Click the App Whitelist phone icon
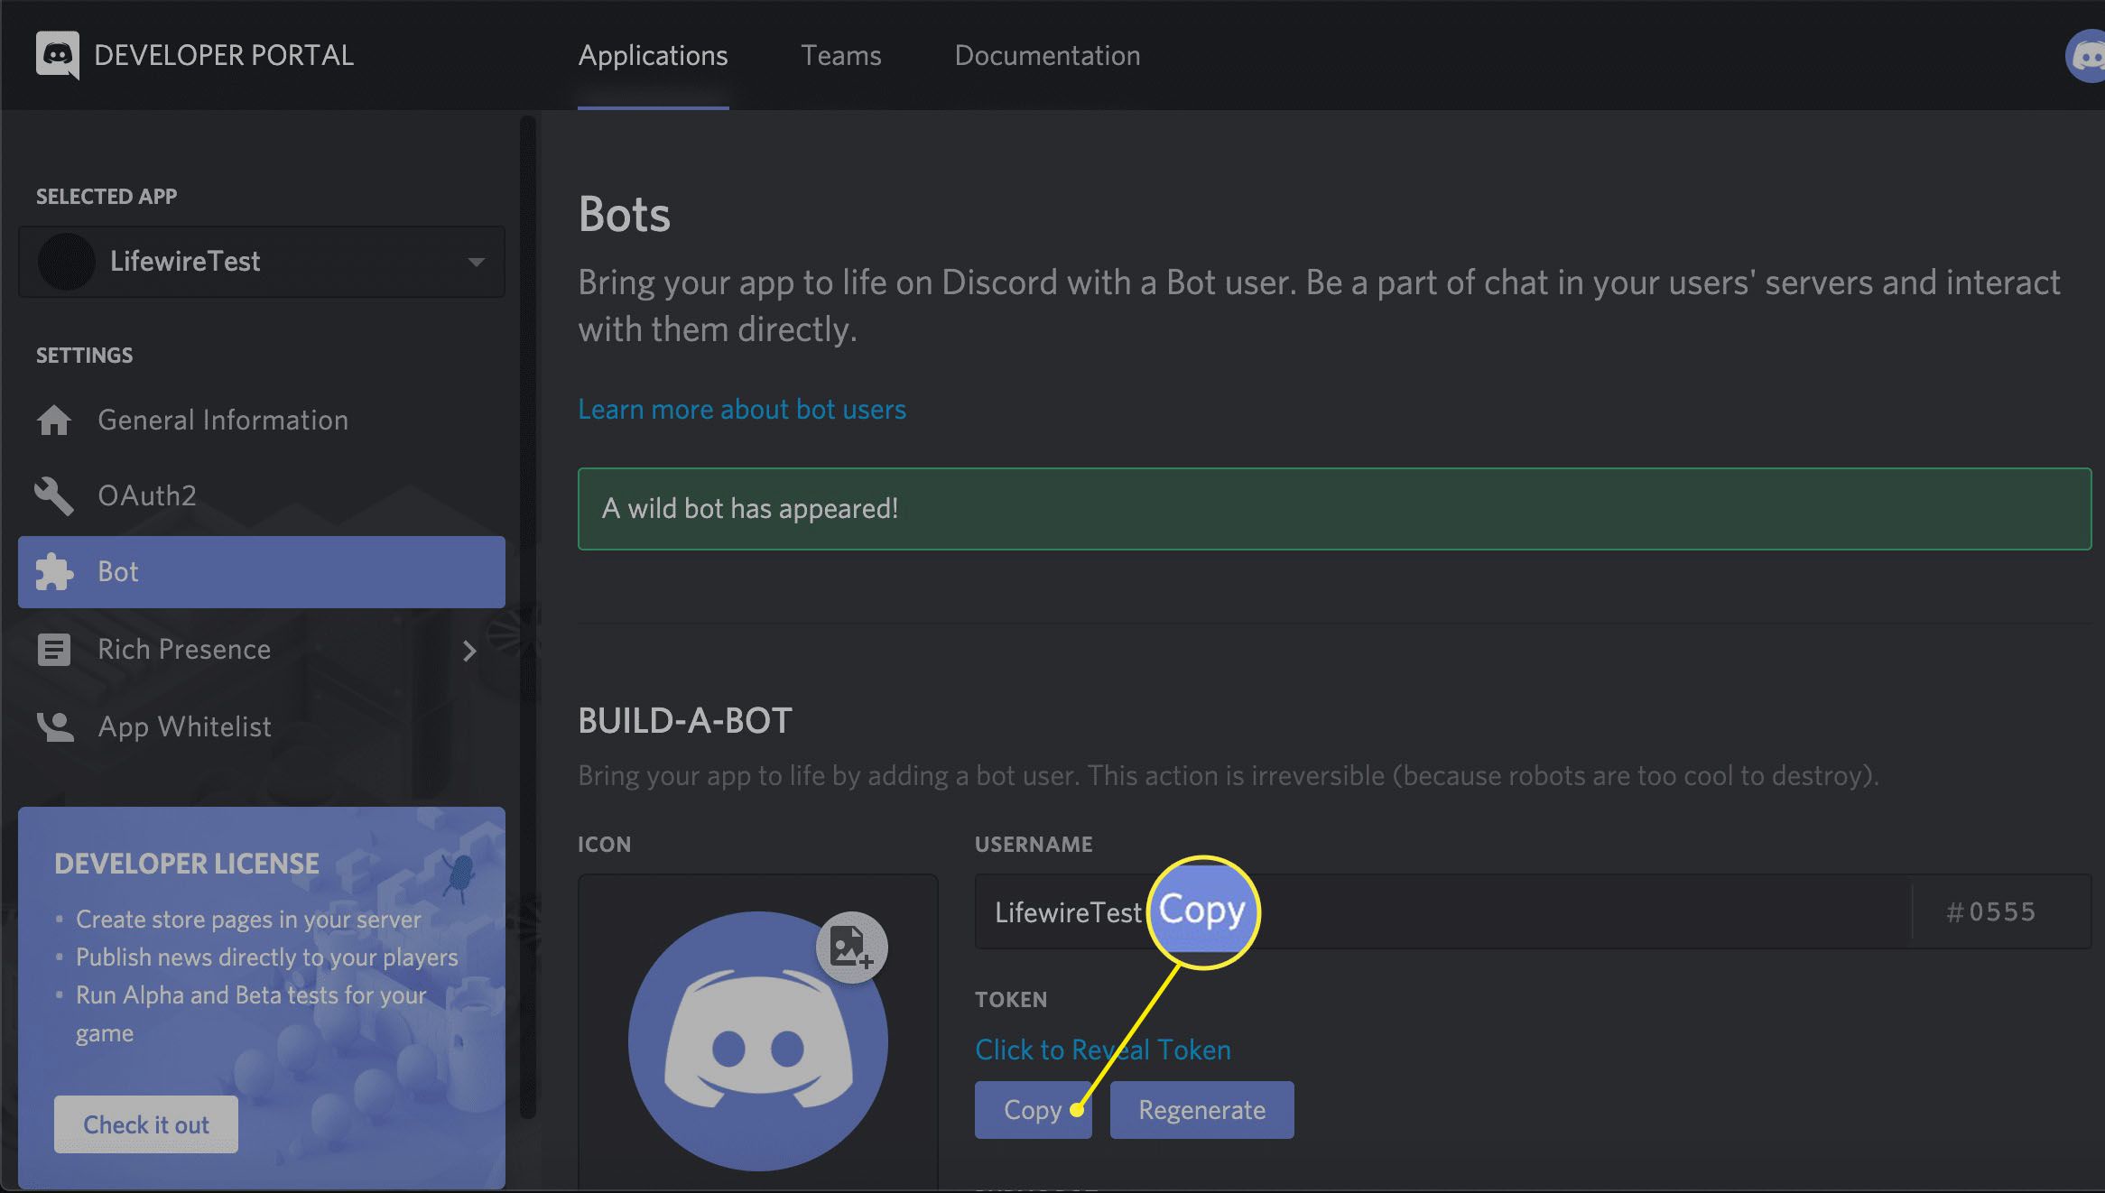Viewport: 2105px width, 1193px height. (53, 726)
